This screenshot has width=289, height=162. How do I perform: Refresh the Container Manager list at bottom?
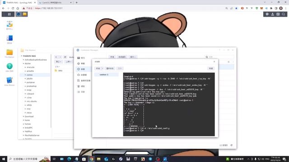pos(232,145)
